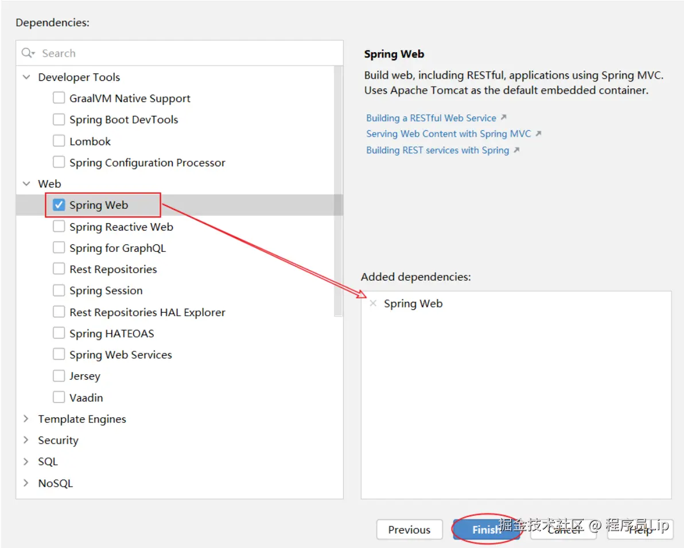Click the Spring Session label text
This screenshot has width=684, height=548.
point(106,290)
